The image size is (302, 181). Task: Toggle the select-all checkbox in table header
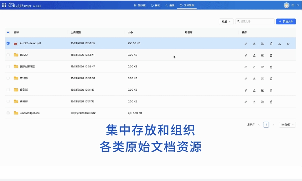8,32
